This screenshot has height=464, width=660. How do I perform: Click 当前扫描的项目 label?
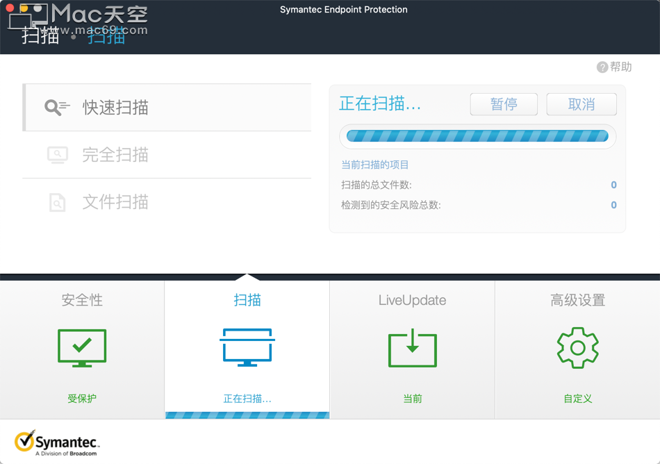click(x=374, y=165)
